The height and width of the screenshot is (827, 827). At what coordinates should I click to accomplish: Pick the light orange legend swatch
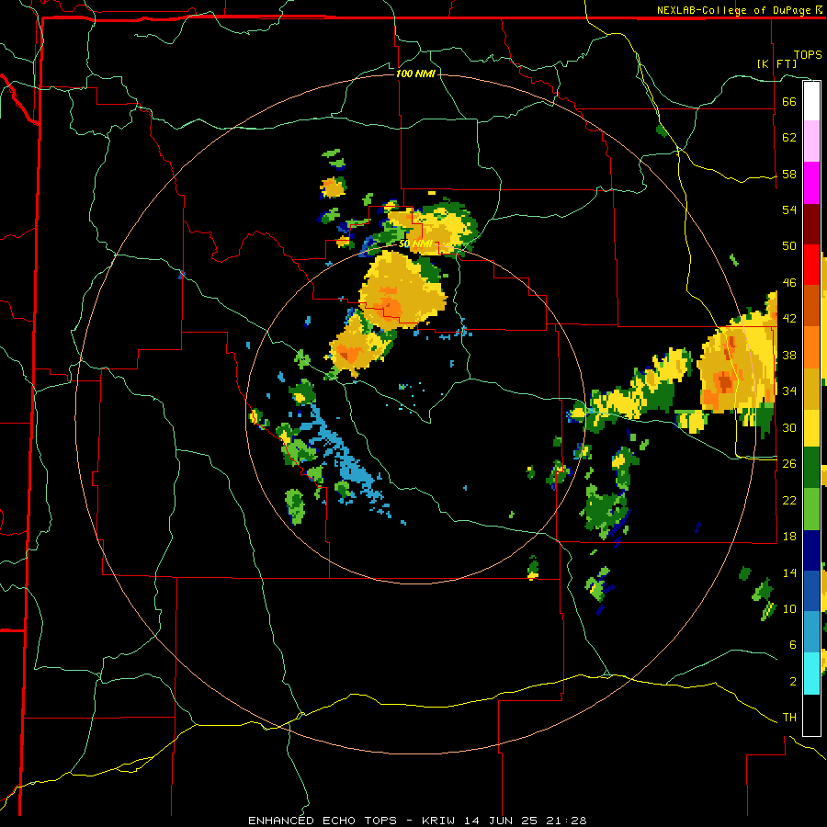811,347
